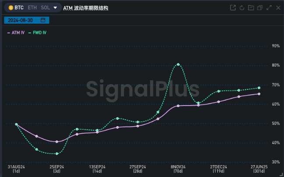Viewport: 284px width, 177px height.
Task: Open the folder icon in toolbar
Action: click(x=251, y=8)
